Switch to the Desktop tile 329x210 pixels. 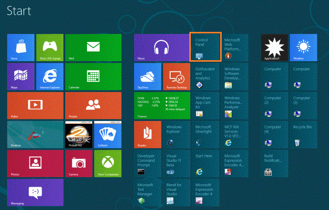coord(35,135)
